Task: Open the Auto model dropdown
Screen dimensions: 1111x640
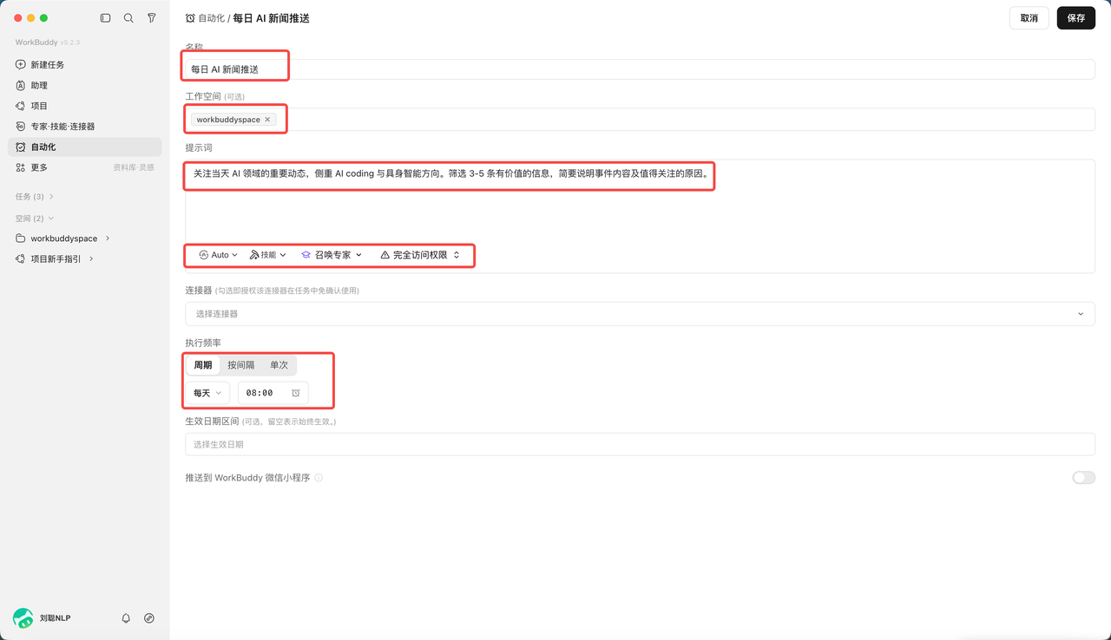Action: point(218,255)
